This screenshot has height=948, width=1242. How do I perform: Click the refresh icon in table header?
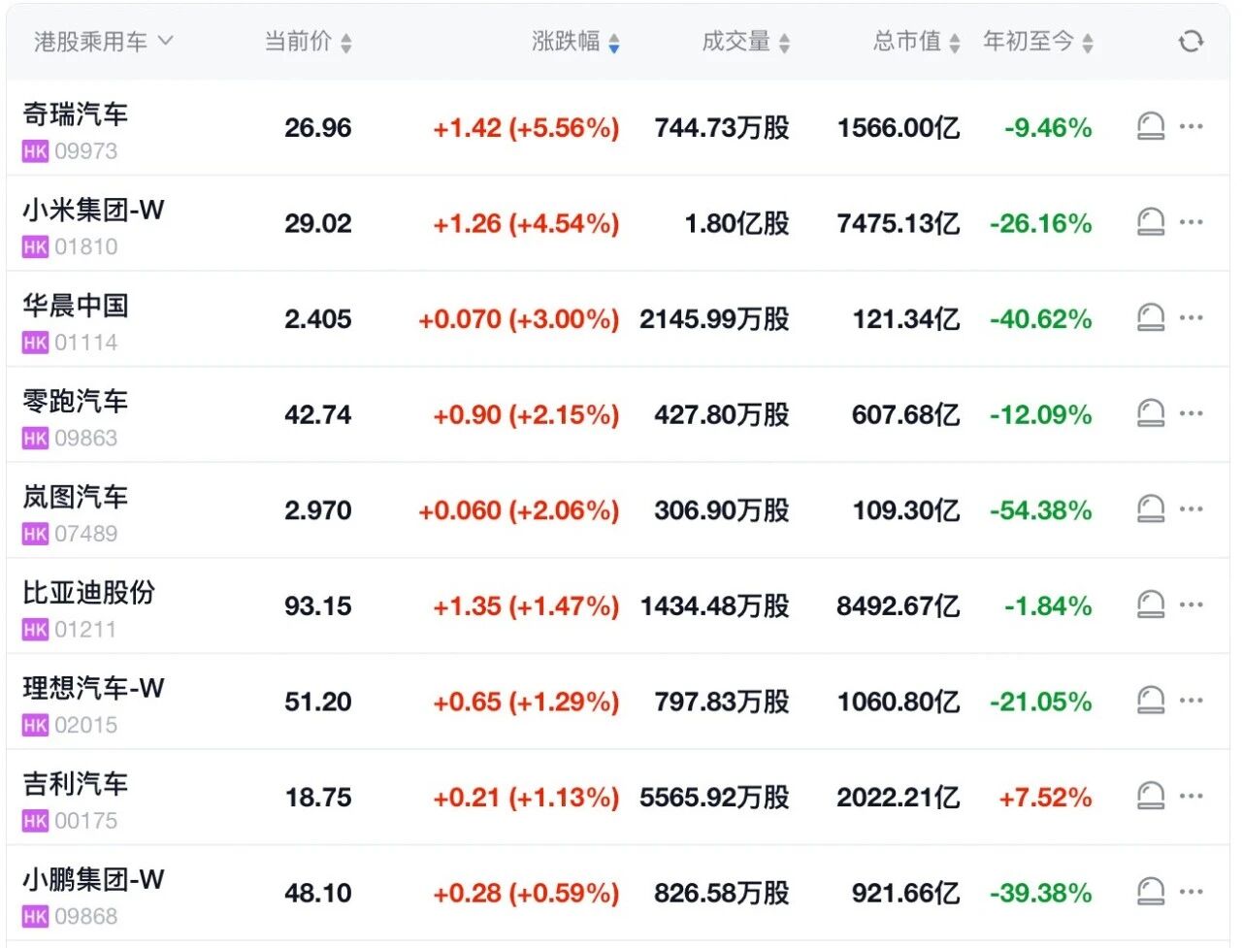click(1191, 42)
